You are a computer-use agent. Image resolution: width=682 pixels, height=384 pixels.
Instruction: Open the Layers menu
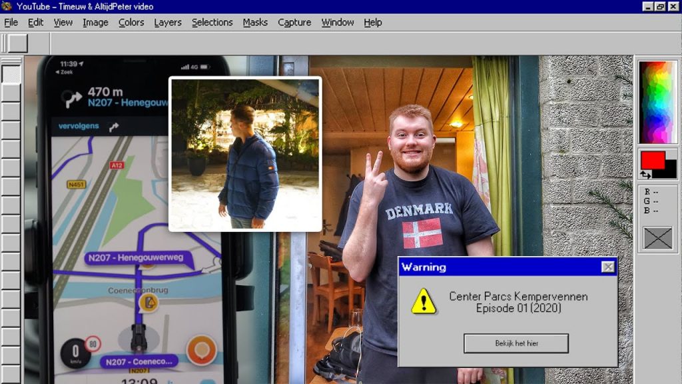coord(167,23)
